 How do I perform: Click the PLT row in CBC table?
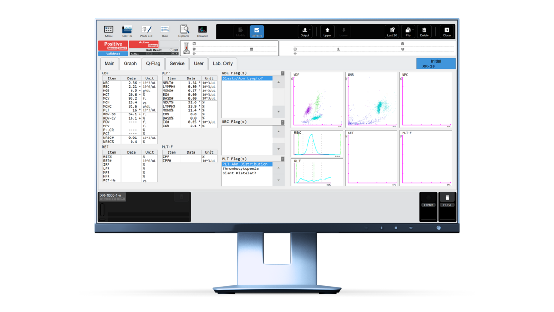[x=130, y=110]
